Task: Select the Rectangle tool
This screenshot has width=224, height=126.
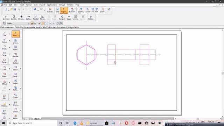Action: point(5,61)
